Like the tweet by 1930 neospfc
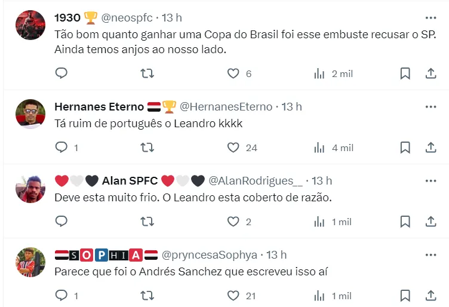Screen dimensions: 449x307 233,73
